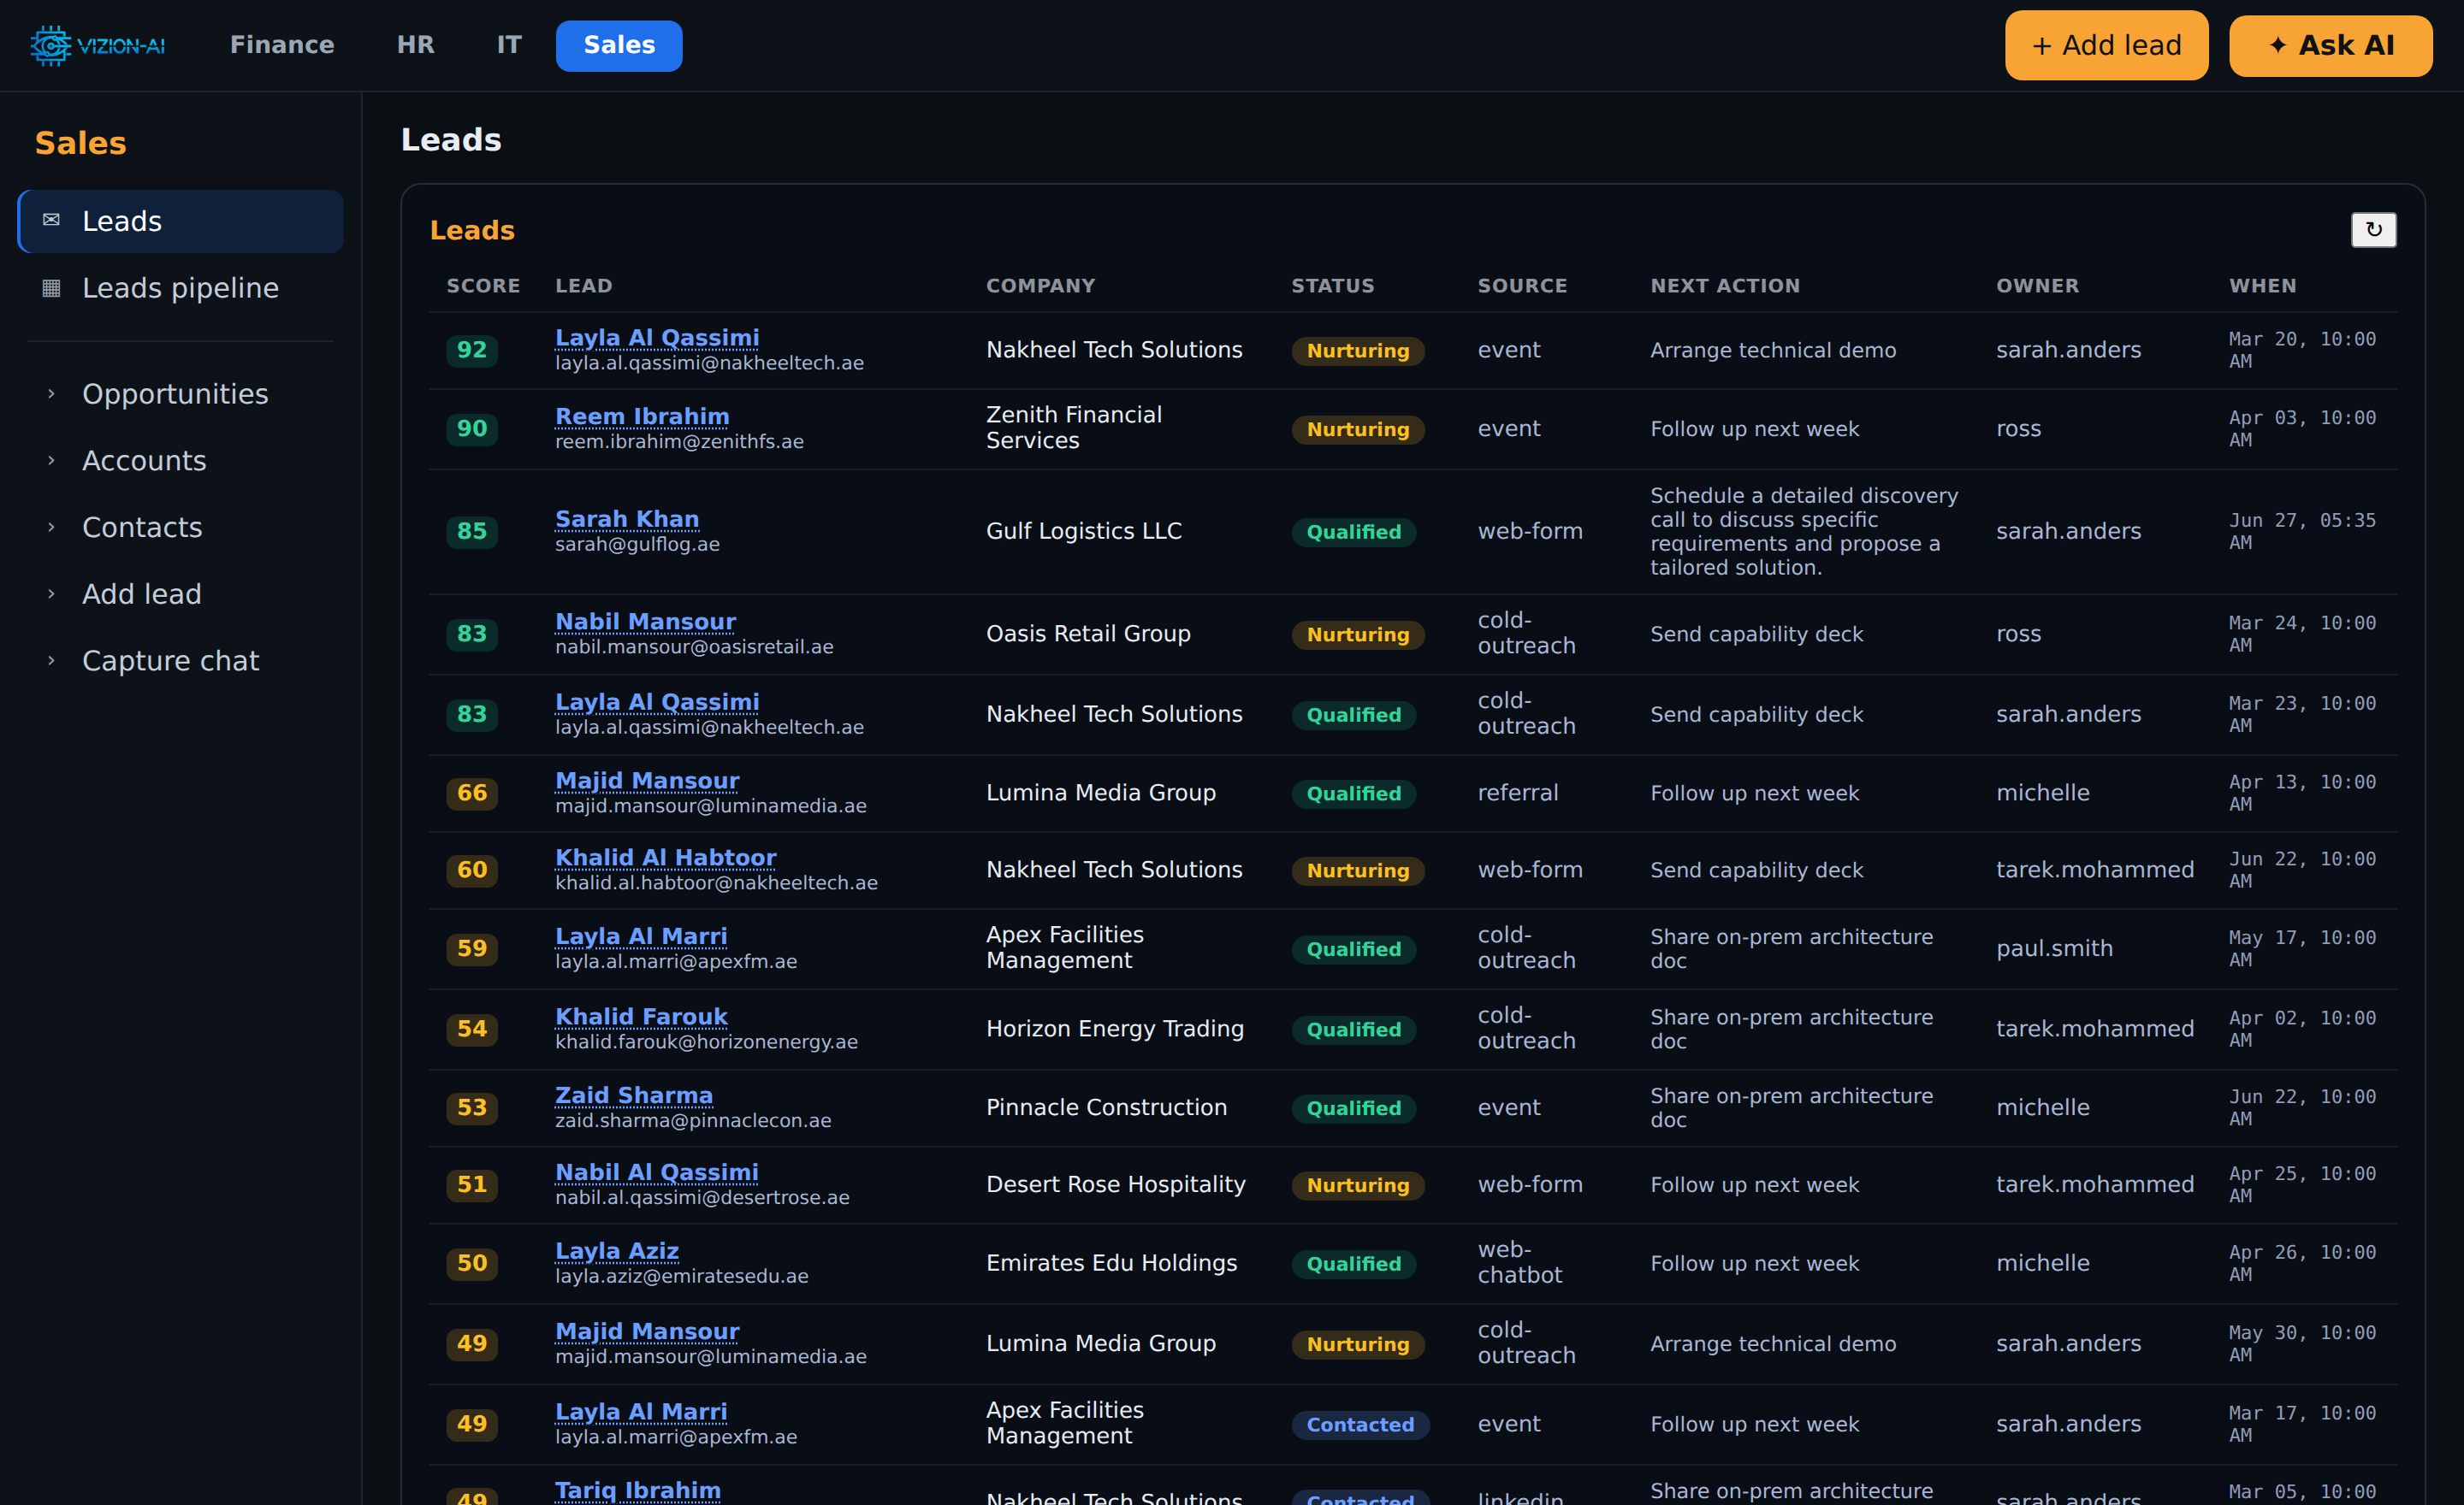Click the referral source cell
This screenshot has width=2464, height=1505.
pyautogui.click(x=1518, y=793)
